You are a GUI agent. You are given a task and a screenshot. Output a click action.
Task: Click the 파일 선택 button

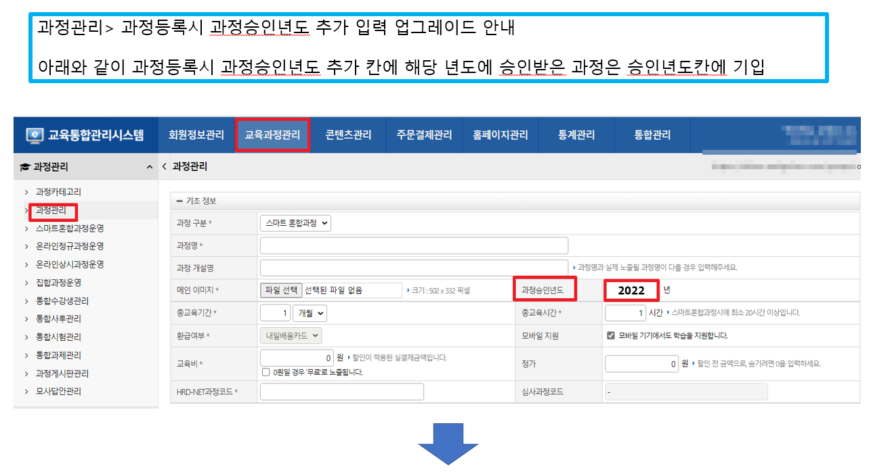pos(281,290)
